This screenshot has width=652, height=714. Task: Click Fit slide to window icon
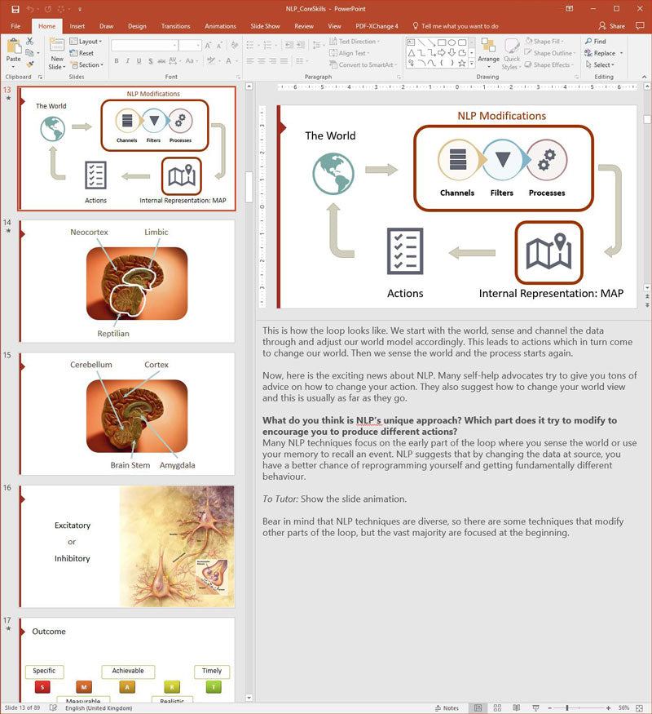639,708
